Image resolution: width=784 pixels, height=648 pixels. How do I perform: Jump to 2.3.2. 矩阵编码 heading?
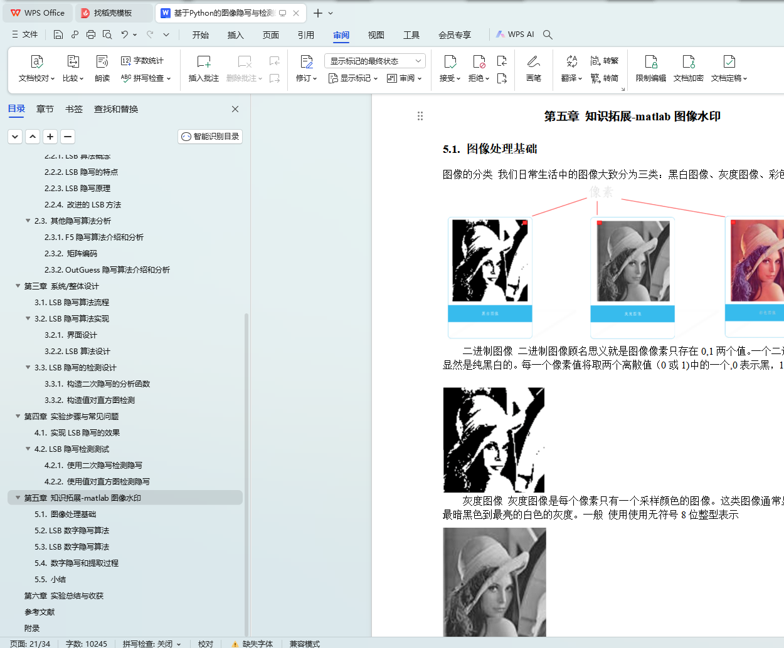point(71,253)
